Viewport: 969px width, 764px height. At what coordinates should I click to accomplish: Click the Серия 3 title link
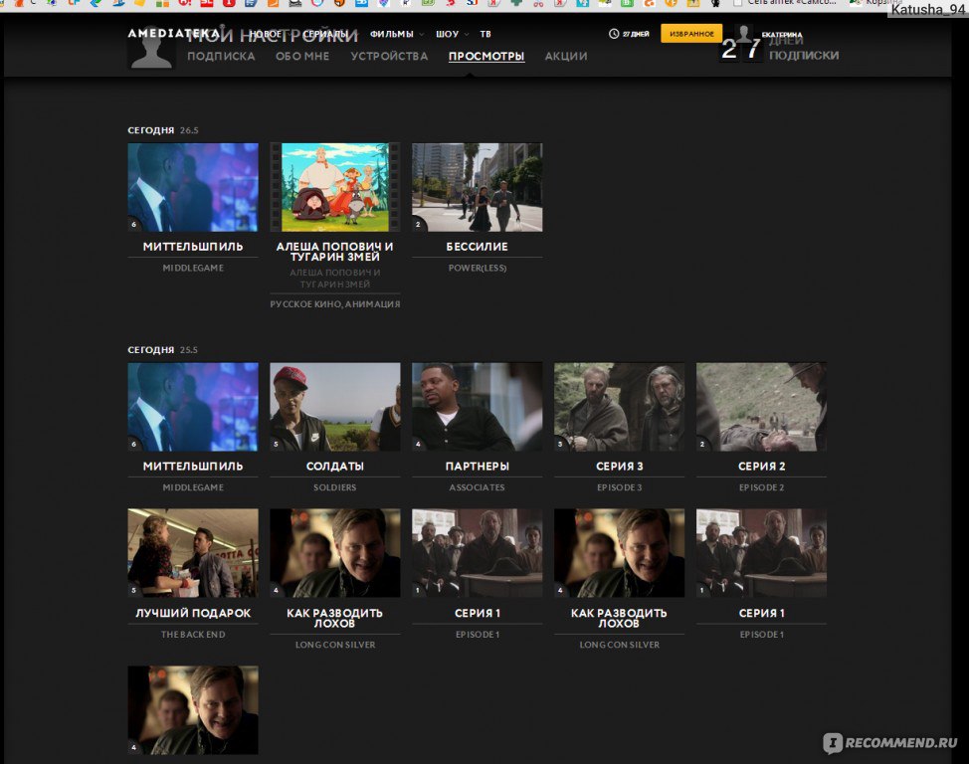[619, 467]
